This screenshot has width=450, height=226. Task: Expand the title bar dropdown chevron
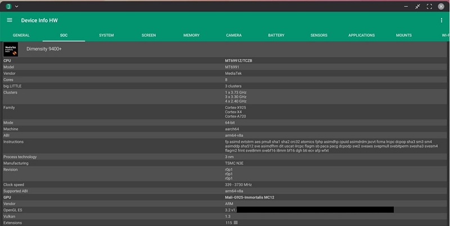click(x=17, y=6)
